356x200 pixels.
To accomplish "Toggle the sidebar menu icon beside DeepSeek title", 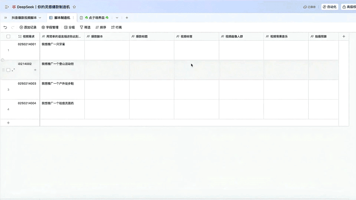I will [6, 7].
